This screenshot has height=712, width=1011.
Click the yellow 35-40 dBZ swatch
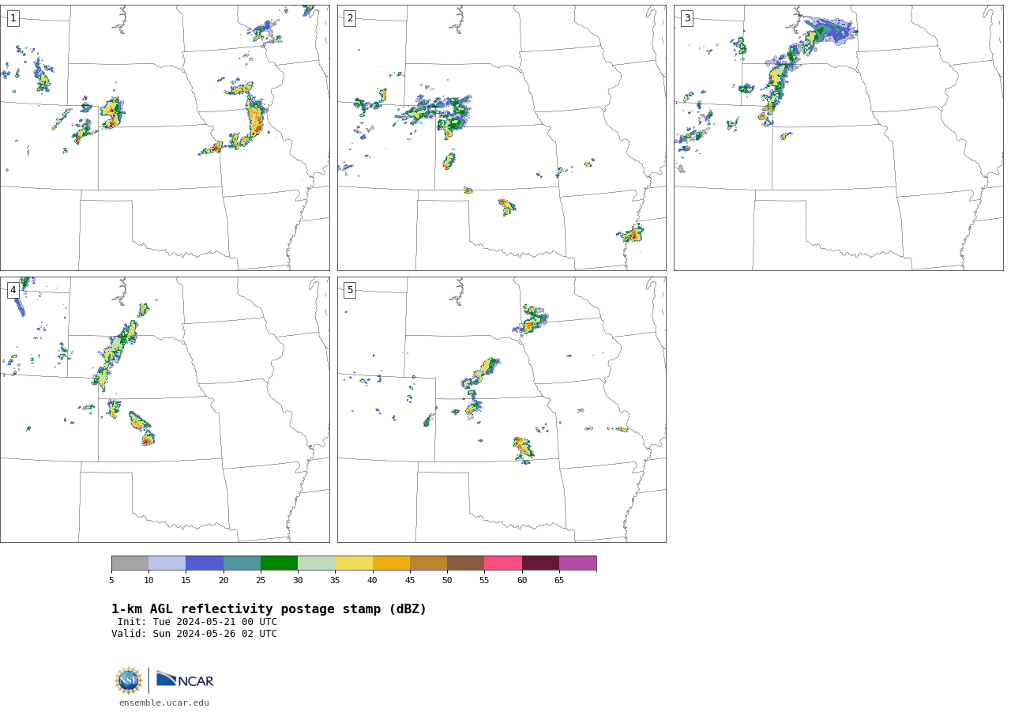pos(354,563)
